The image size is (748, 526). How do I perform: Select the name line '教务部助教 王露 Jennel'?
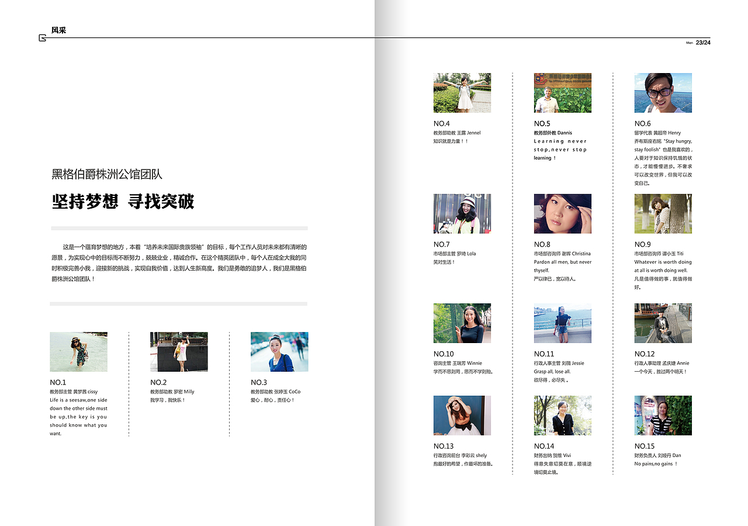click(x=457, y=133)
